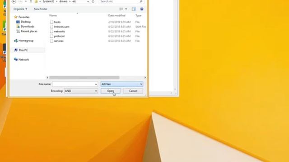Select the file named lmhosts.sam
This screenshot has height=162, width=289.
(62, 27)
